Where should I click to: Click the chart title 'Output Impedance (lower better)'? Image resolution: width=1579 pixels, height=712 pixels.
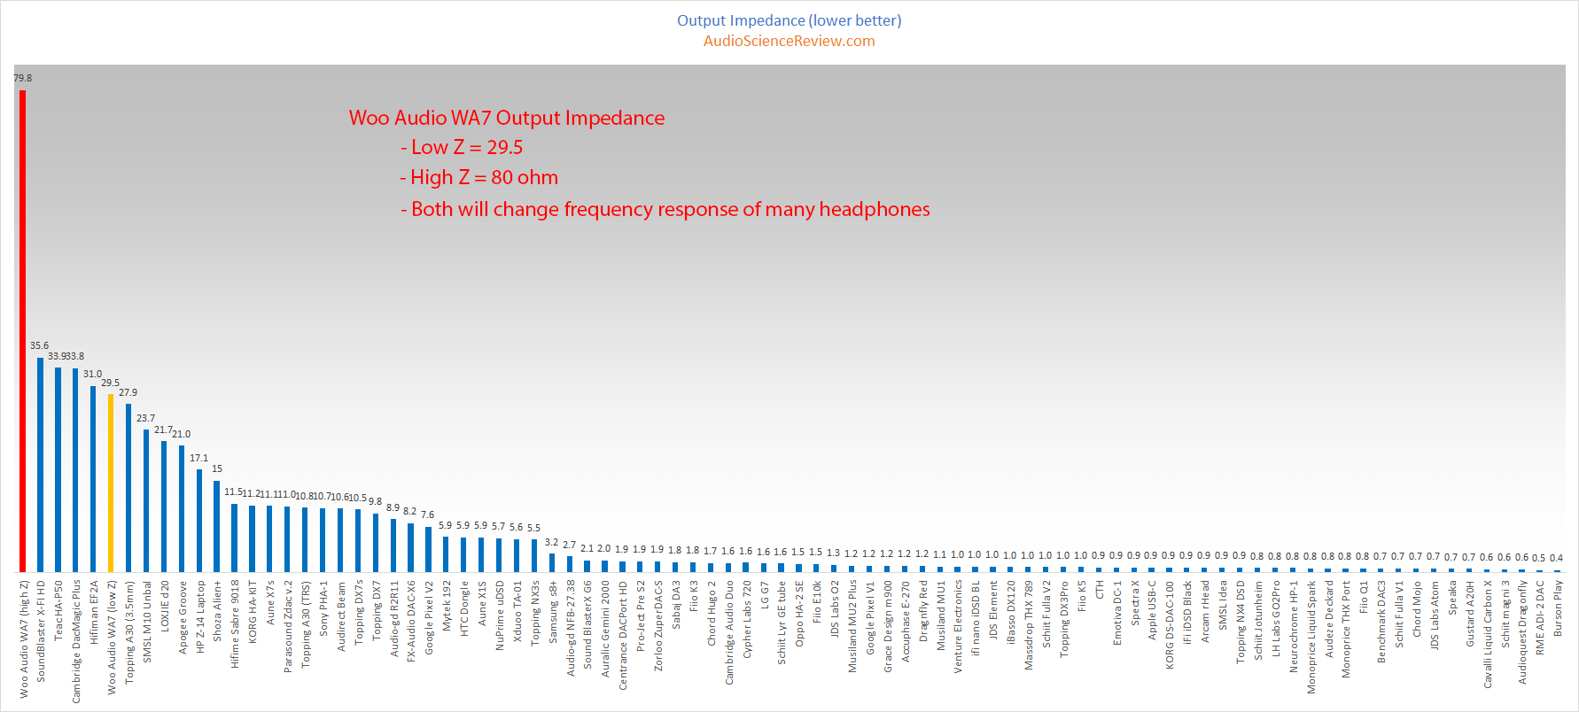(x=789, y=20)
